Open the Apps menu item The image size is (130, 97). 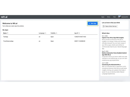point(103,17)
